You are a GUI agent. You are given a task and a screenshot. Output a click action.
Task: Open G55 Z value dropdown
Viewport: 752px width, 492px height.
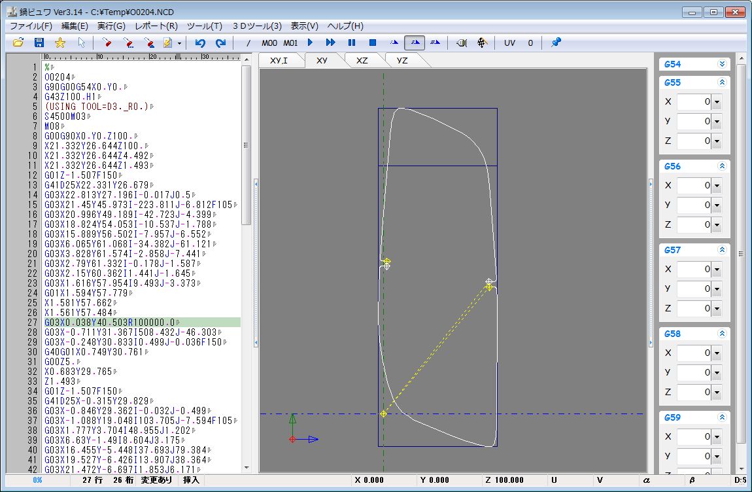tap(717, 141)
